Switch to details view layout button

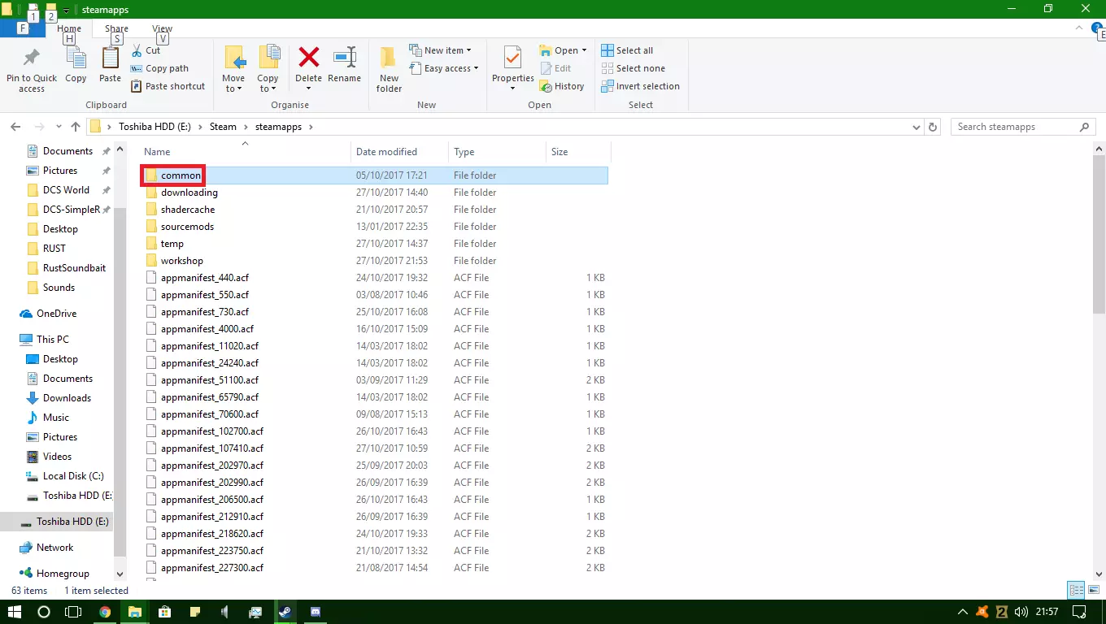point(1076,591)
